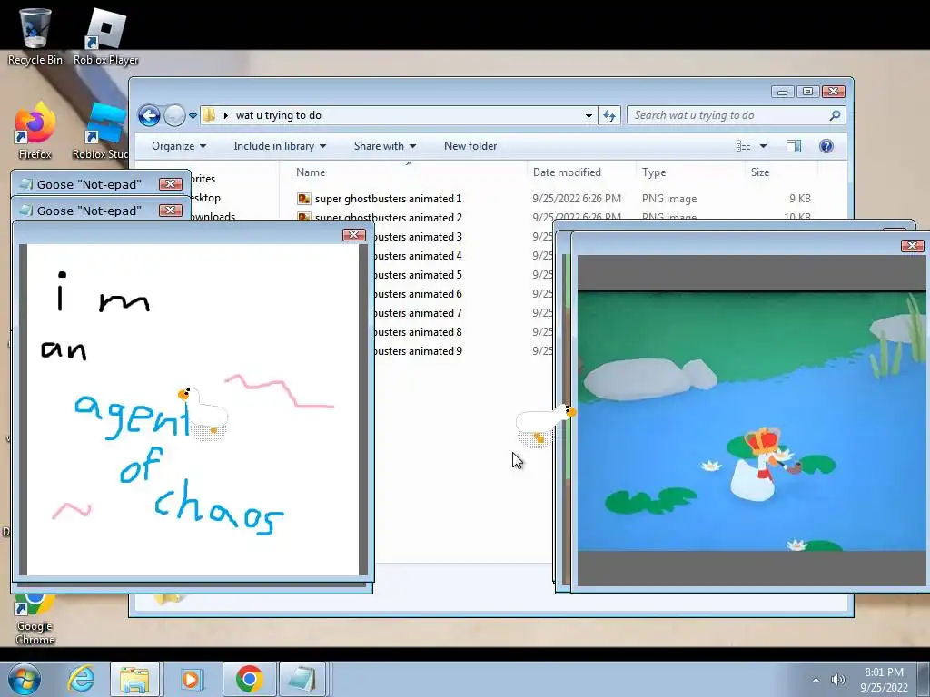
Task: Select the file ending in animated 5
Action: coord(418,274)
